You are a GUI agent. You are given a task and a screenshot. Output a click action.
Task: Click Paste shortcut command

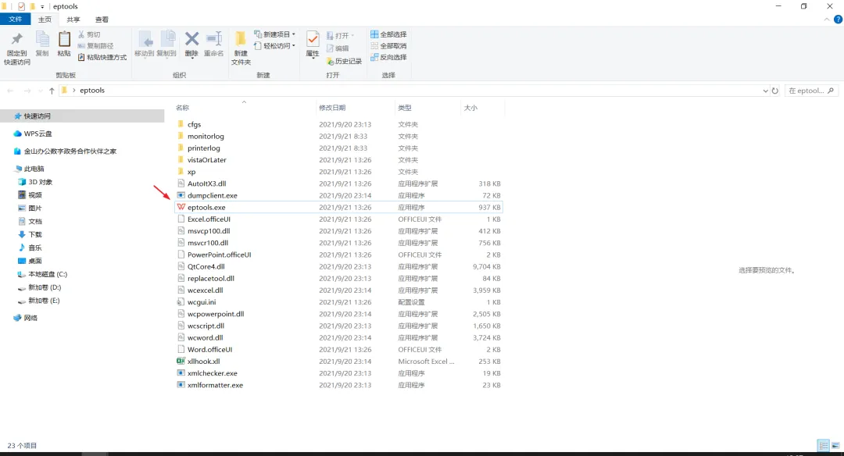point(102,57)
